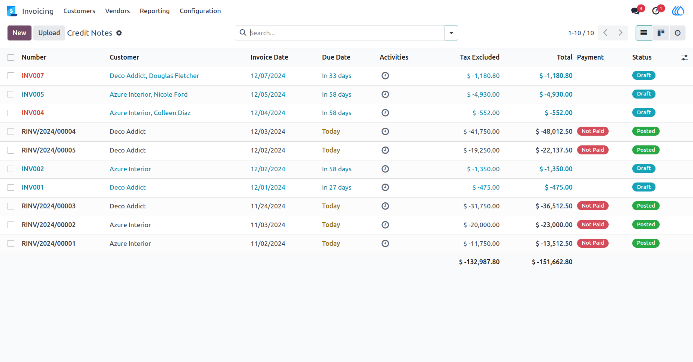The width and height of the screenshot is (693, 362).
Task: Open the Vendors menu
Action: pyautogui.click(x=117, y=11)
